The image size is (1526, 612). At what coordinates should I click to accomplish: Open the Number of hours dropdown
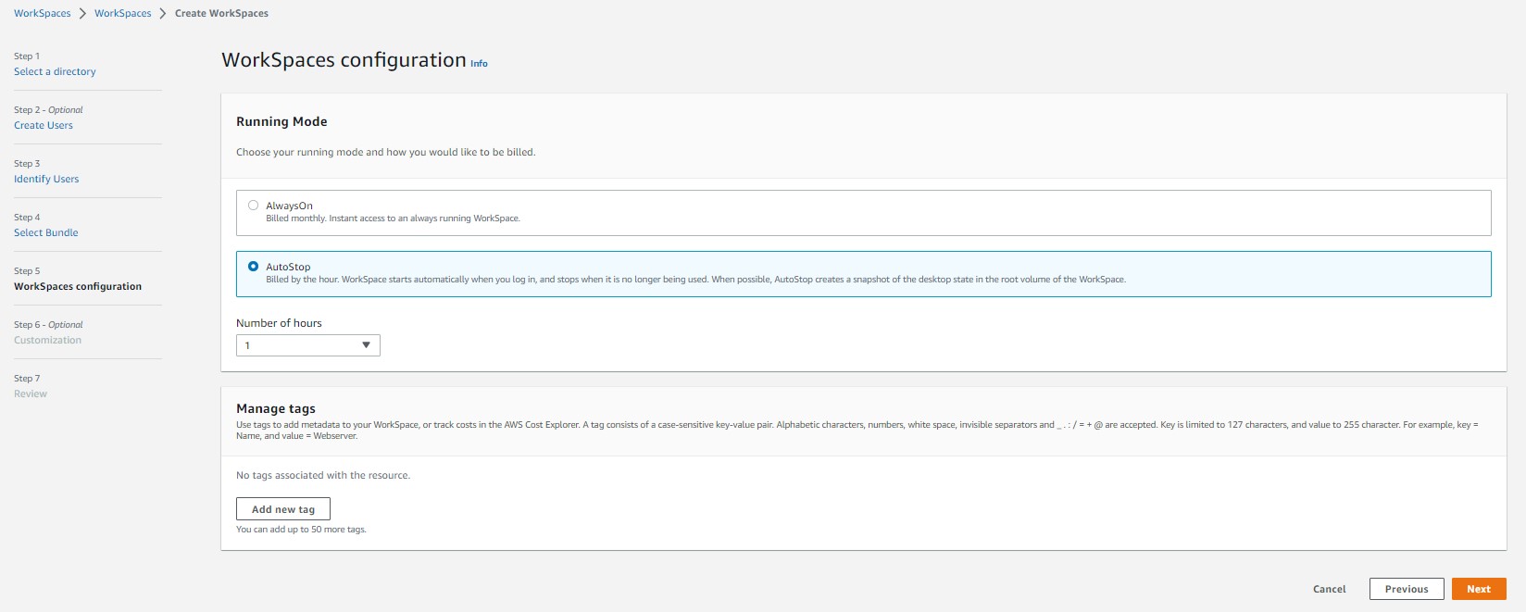(x=308, y=345)
